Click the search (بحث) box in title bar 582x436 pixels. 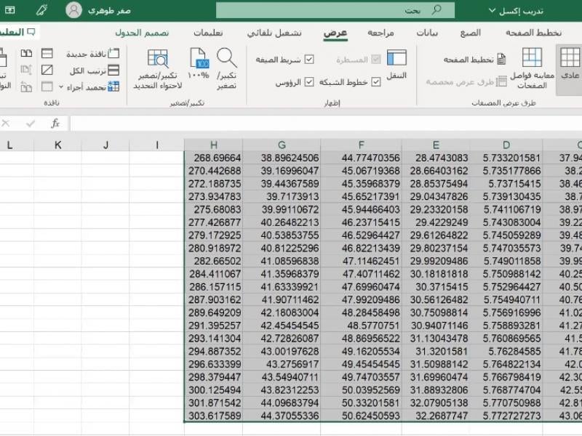(x=335, y=10)
